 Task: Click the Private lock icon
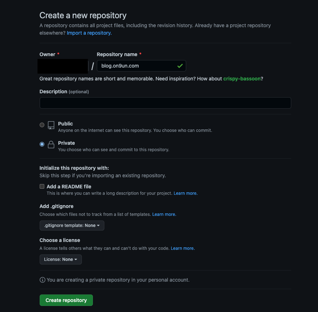(x=51, y=145)
